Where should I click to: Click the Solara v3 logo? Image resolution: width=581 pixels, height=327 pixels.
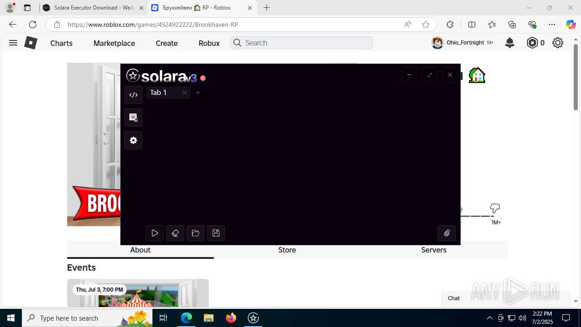coord(162,76)
